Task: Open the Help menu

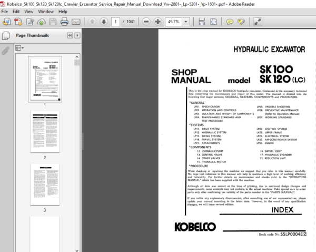Action: pos(66,11)
